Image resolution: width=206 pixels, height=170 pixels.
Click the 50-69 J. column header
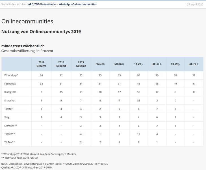click(x=175, y=64)
